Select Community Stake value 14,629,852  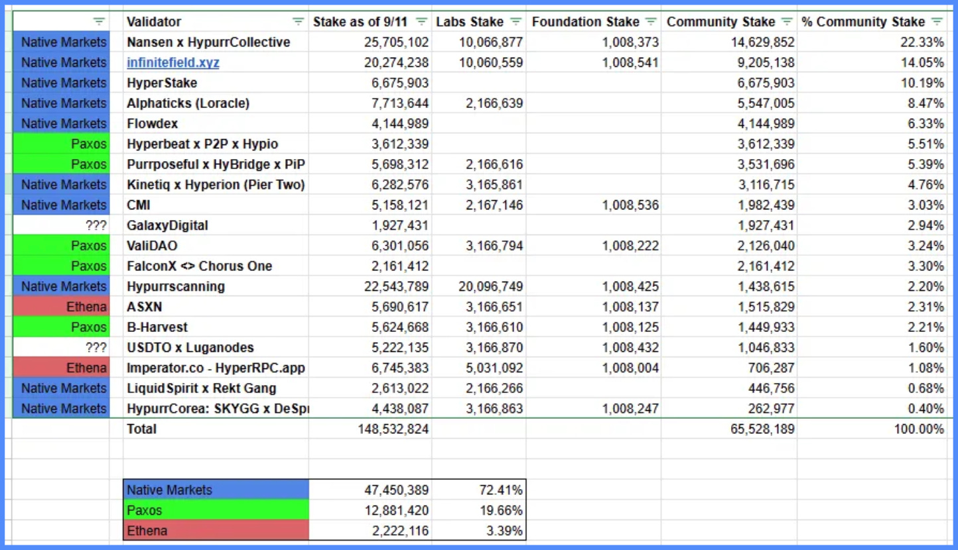(x=729, y=42)
